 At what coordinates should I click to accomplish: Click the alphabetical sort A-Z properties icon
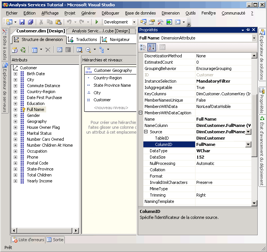tap(152, 47)
